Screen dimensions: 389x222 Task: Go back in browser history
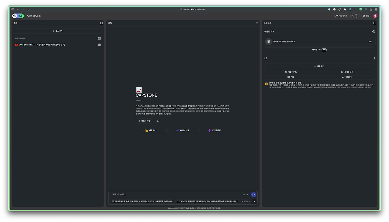click(18, 9)
